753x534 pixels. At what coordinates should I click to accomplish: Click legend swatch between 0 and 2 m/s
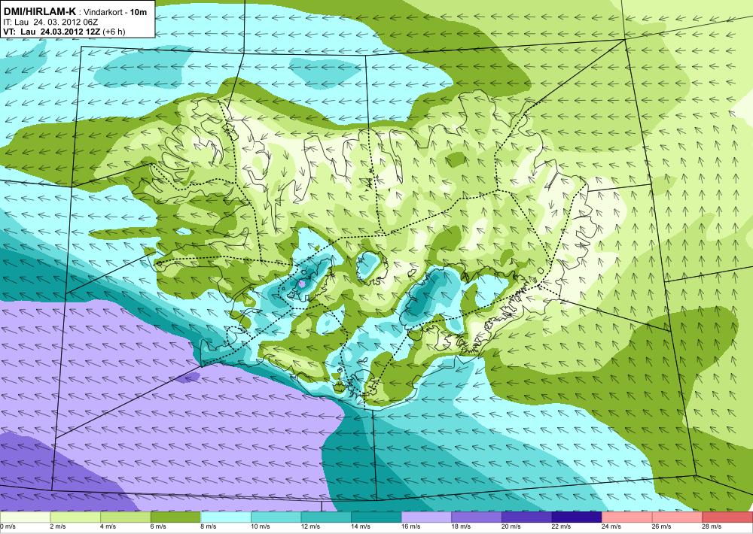tap(25, 517)
